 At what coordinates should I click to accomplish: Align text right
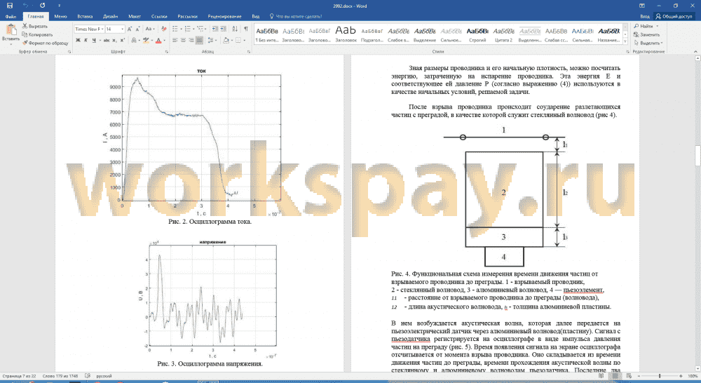pos(191,40)
